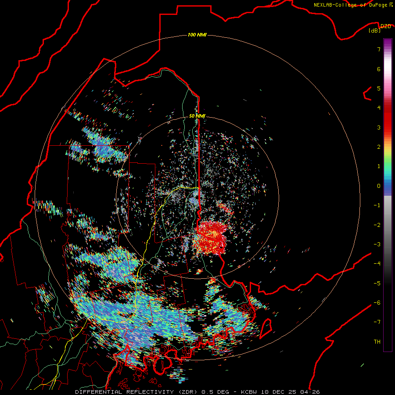395x395 pixels.
Task: Click the [dB] unit label
Action: pos(375,30)
